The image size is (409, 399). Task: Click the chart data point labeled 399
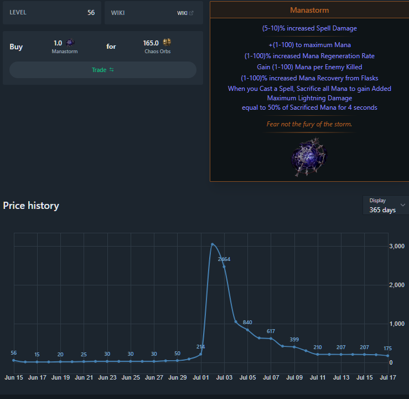click(x=294, y=347)
